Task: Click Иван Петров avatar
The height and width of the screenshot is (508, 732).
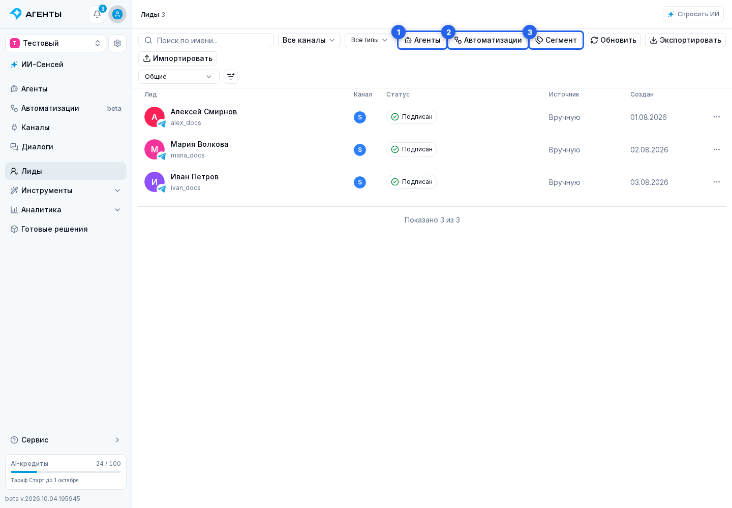Action: [155, 182]
